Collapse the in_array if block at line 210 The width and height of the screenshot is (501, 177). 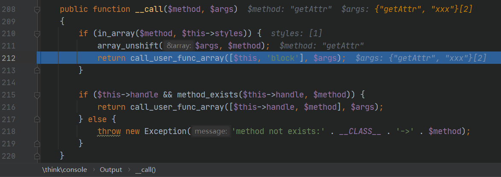click(x=38, y=34)
